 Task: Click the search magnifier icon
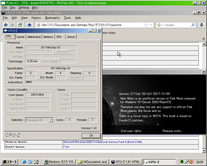pyautogui.click(x=193, y=25)
